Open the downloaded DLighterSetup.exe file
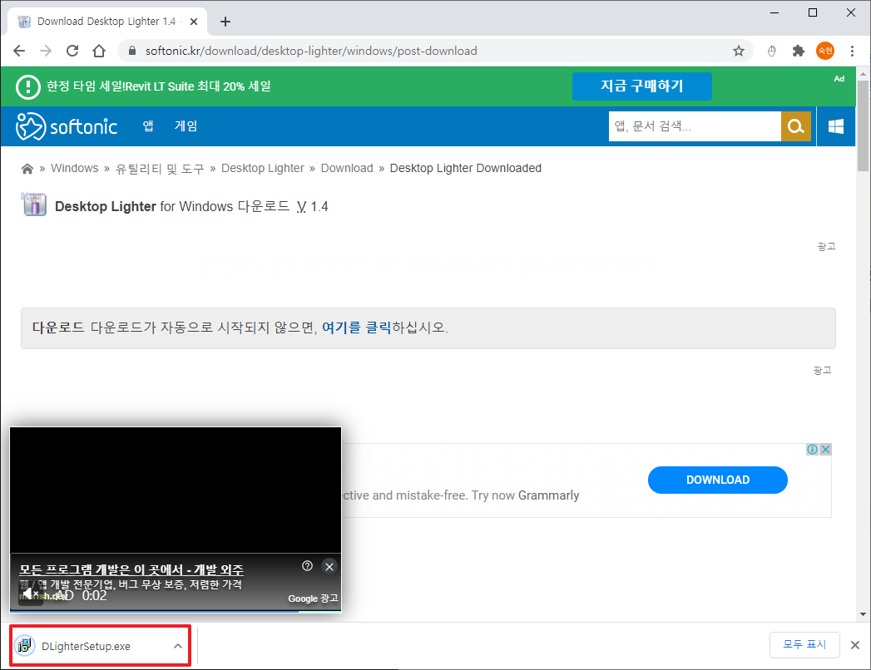The image size is (871, 670). [86, 646]
